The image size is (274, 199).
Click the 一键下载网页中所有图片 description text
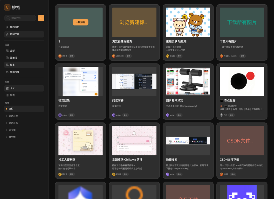coord(231,47)
